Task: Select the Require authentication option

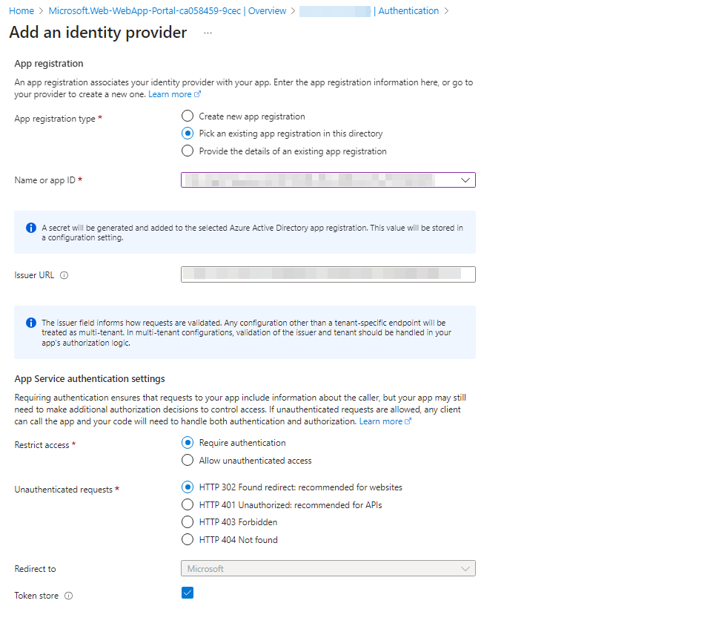Action: 187,443
